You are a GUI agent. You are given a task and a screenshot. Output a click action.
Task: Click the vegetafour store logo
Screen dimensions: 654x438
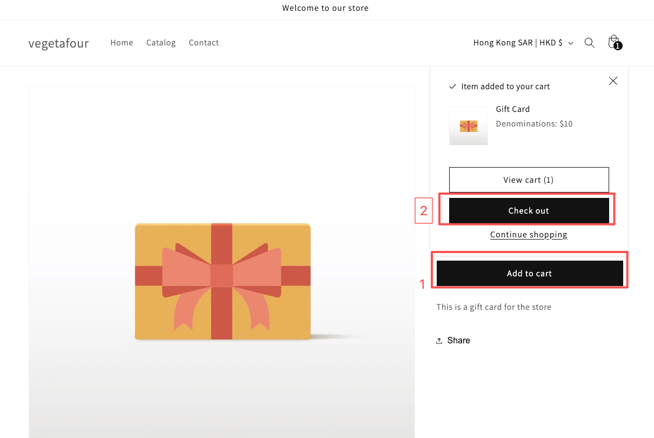58,43
